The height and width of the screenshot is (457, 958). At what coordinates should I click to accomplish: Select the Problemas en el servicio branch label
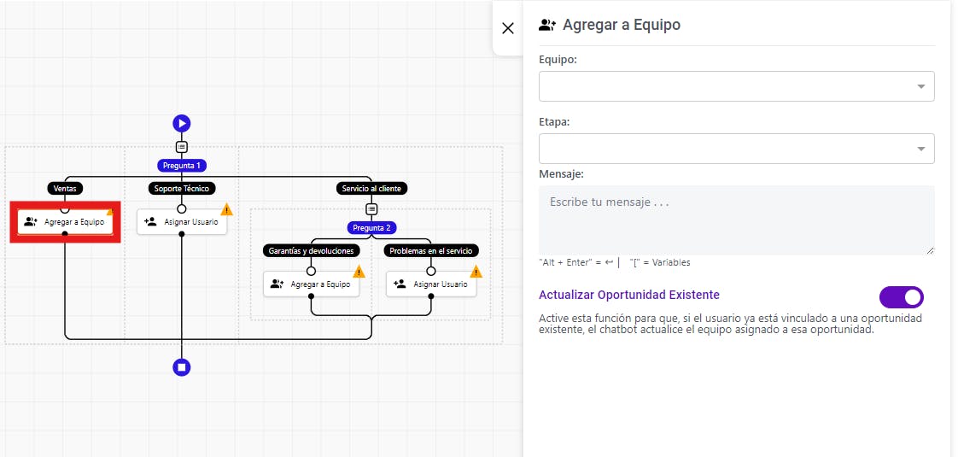coord(430,250)
